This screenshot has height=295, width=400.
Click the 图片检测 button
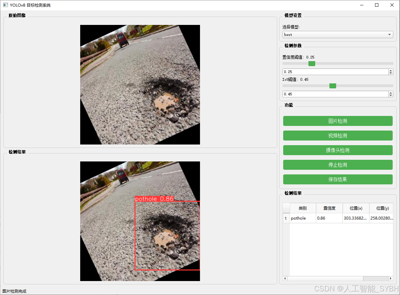tap(338, 121)
